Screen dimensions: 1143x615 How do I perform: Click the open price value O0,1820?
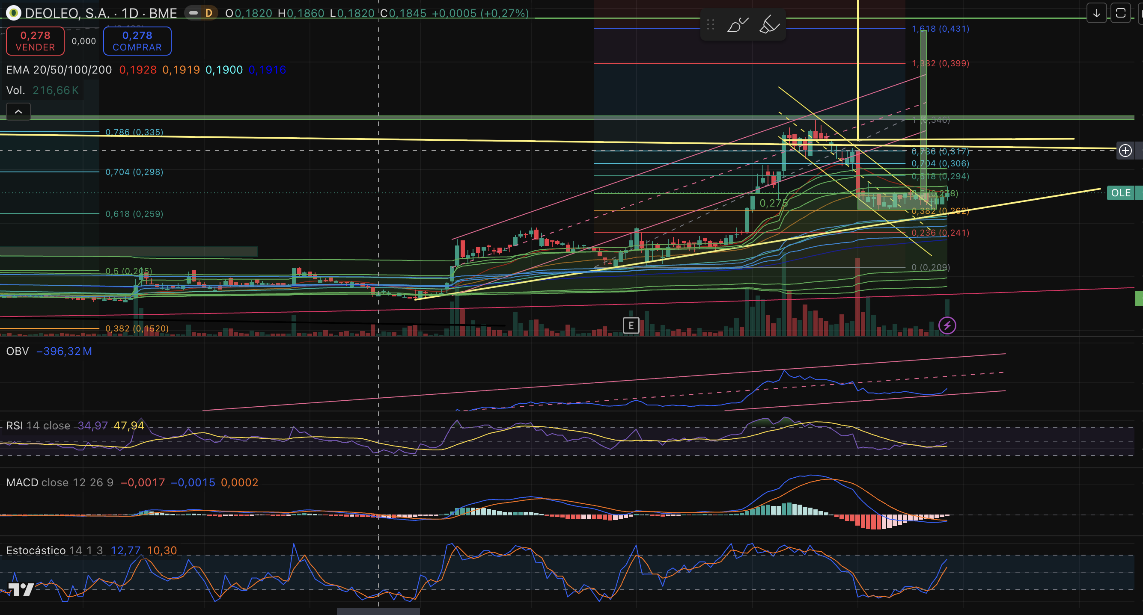(x=248, y=13)
